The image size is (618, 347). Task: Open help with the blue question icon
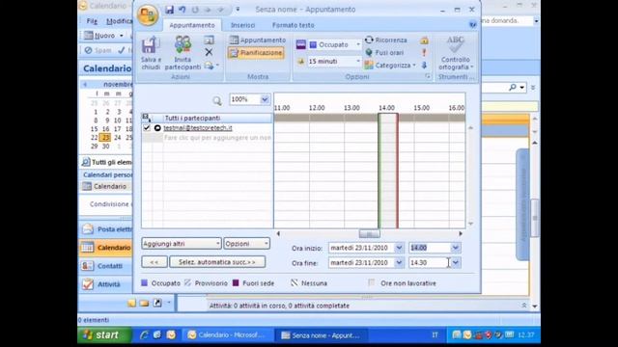tap(472, 25)
